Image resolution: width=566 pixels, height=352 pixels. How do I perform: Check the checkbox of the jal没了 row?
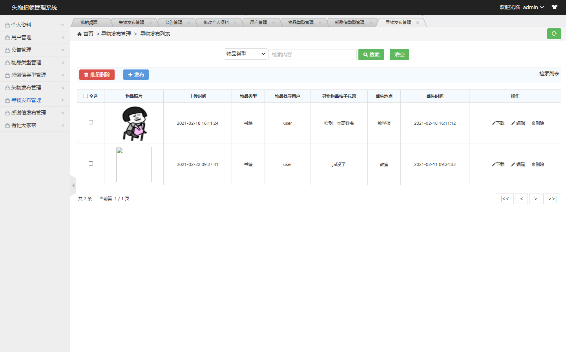click(91, 164)
